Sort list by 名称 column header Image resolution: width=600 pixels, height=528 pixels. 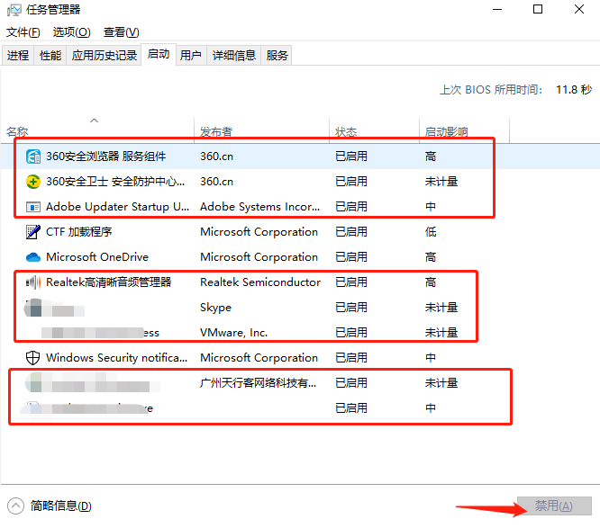(x=18, y=132)
